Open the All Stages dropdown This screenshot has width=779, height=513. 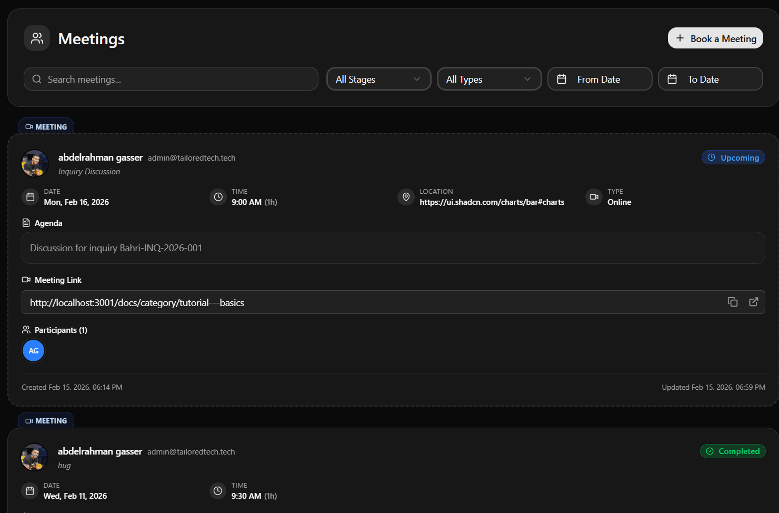point(378,78)
